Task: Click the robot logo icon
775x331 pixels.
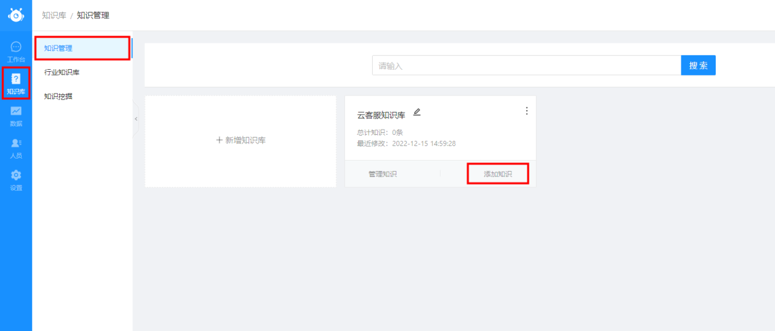Action: coord(16,15)
